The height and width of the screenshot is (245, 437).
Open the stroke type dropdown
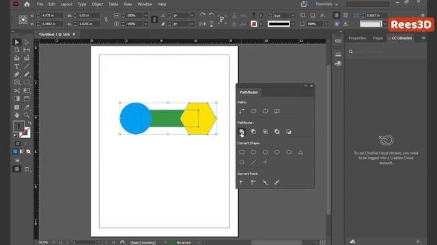292,24
